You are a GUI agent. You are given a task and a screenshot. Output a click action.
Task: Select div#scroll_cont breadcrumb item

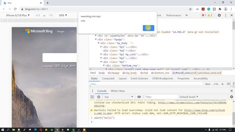pos(197,73)
